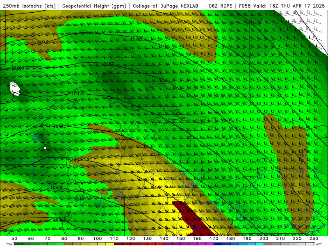Click the 170 value on the color scale
328x246 pixels.
[x=214, y=239]
